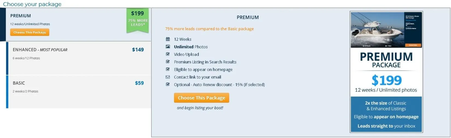Click the blue 2x the size info panel

point(386,114)
